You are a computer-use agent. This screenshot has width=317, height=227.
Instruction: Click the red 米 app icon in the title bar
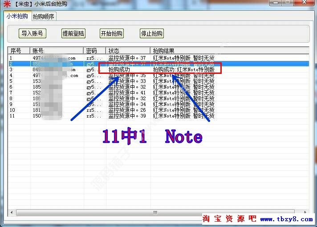[x=7, y=4]
